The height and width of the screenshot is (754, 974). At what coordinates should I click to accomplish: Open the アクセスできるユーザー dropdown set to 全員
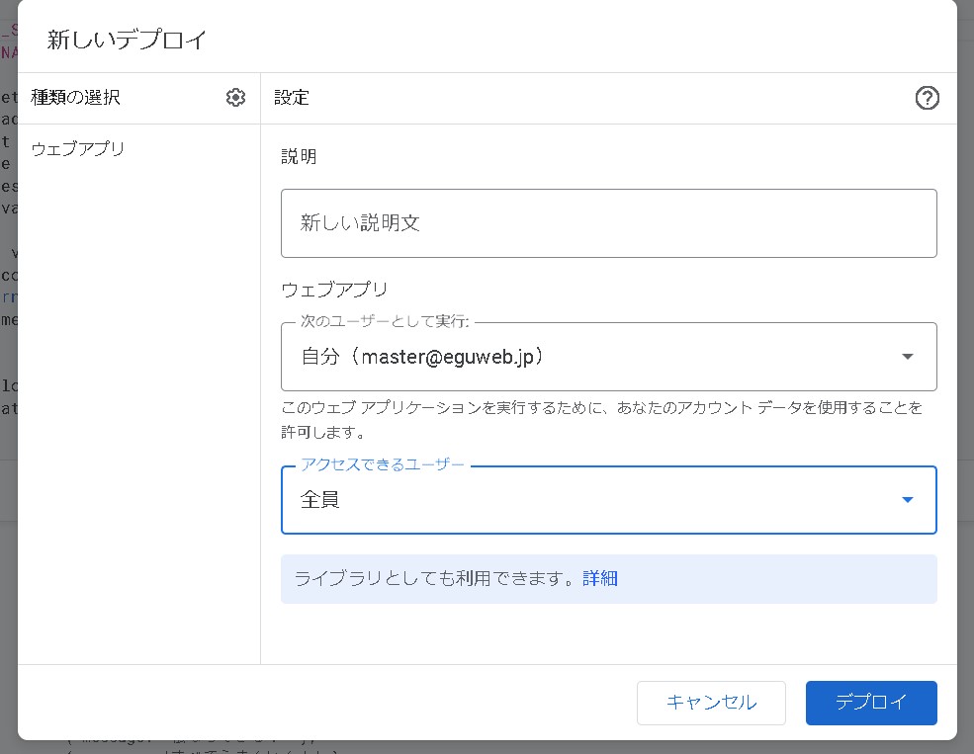coord(593,500)
